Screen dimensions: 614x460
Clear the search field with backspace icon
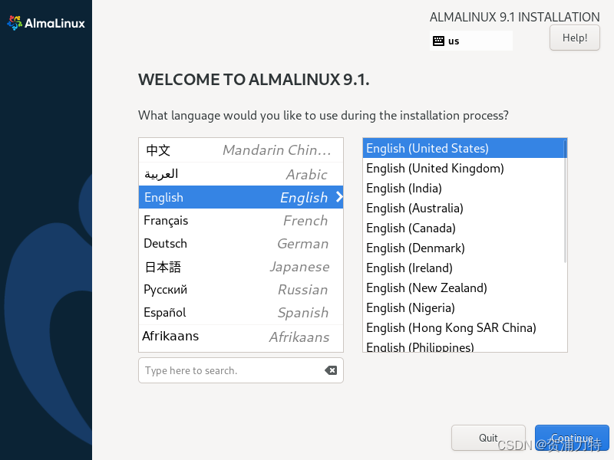[x=331, y=370]
